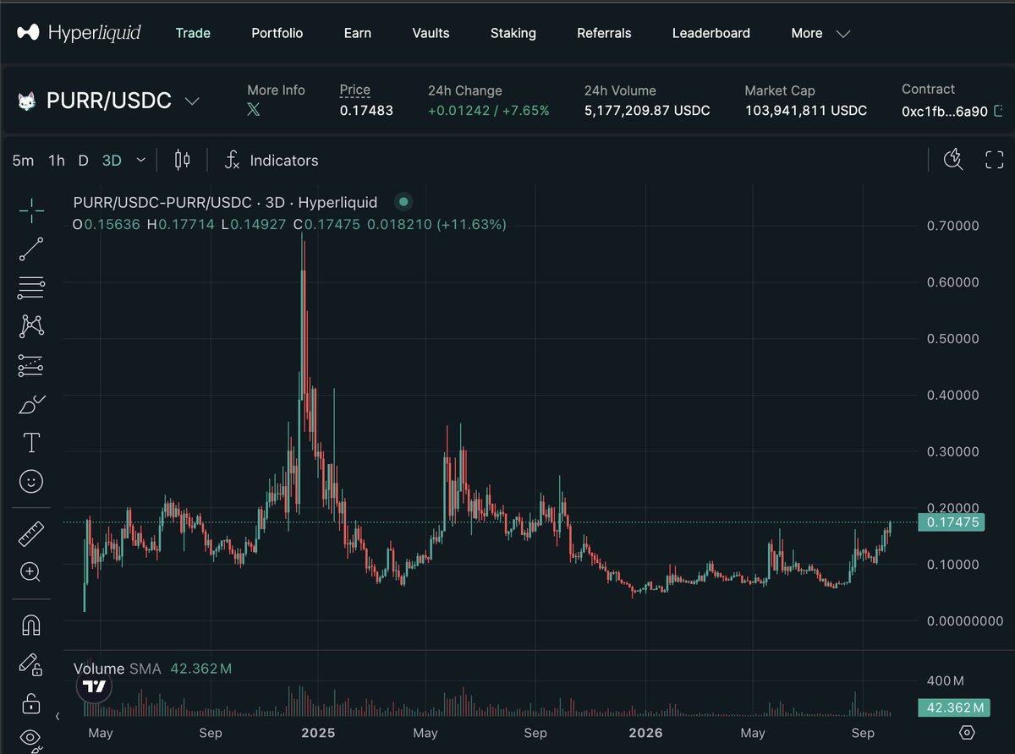Toggle fullscreen chart mode

click(x=995, y=160)
